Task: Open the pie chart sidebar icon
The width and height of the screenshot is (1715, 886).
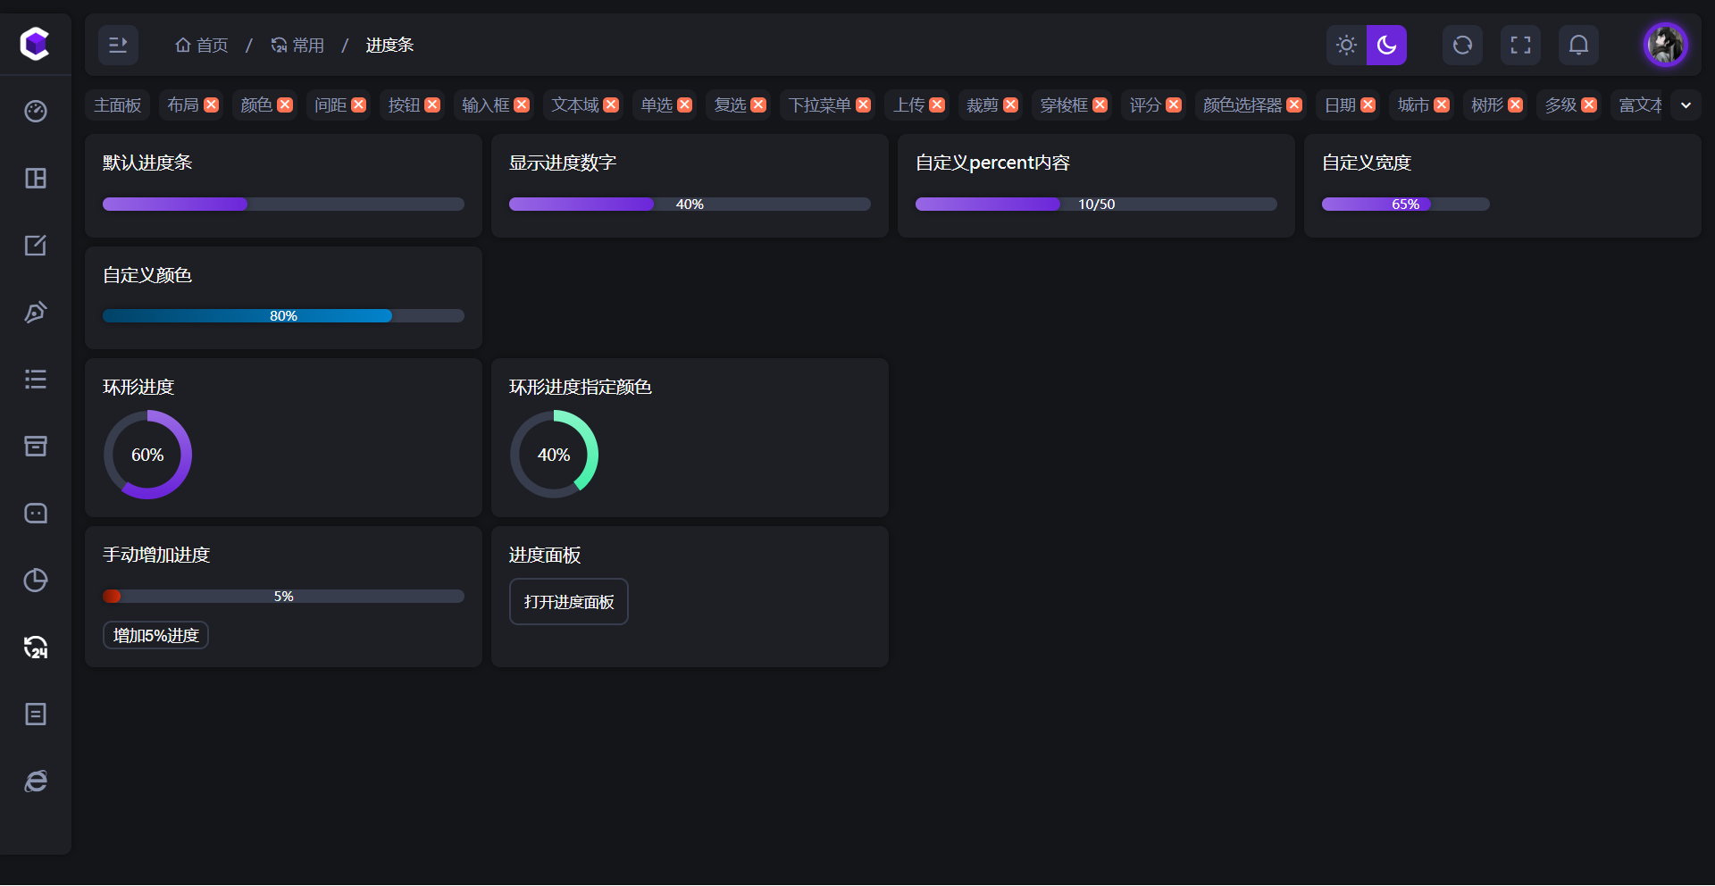Action: 36,580
